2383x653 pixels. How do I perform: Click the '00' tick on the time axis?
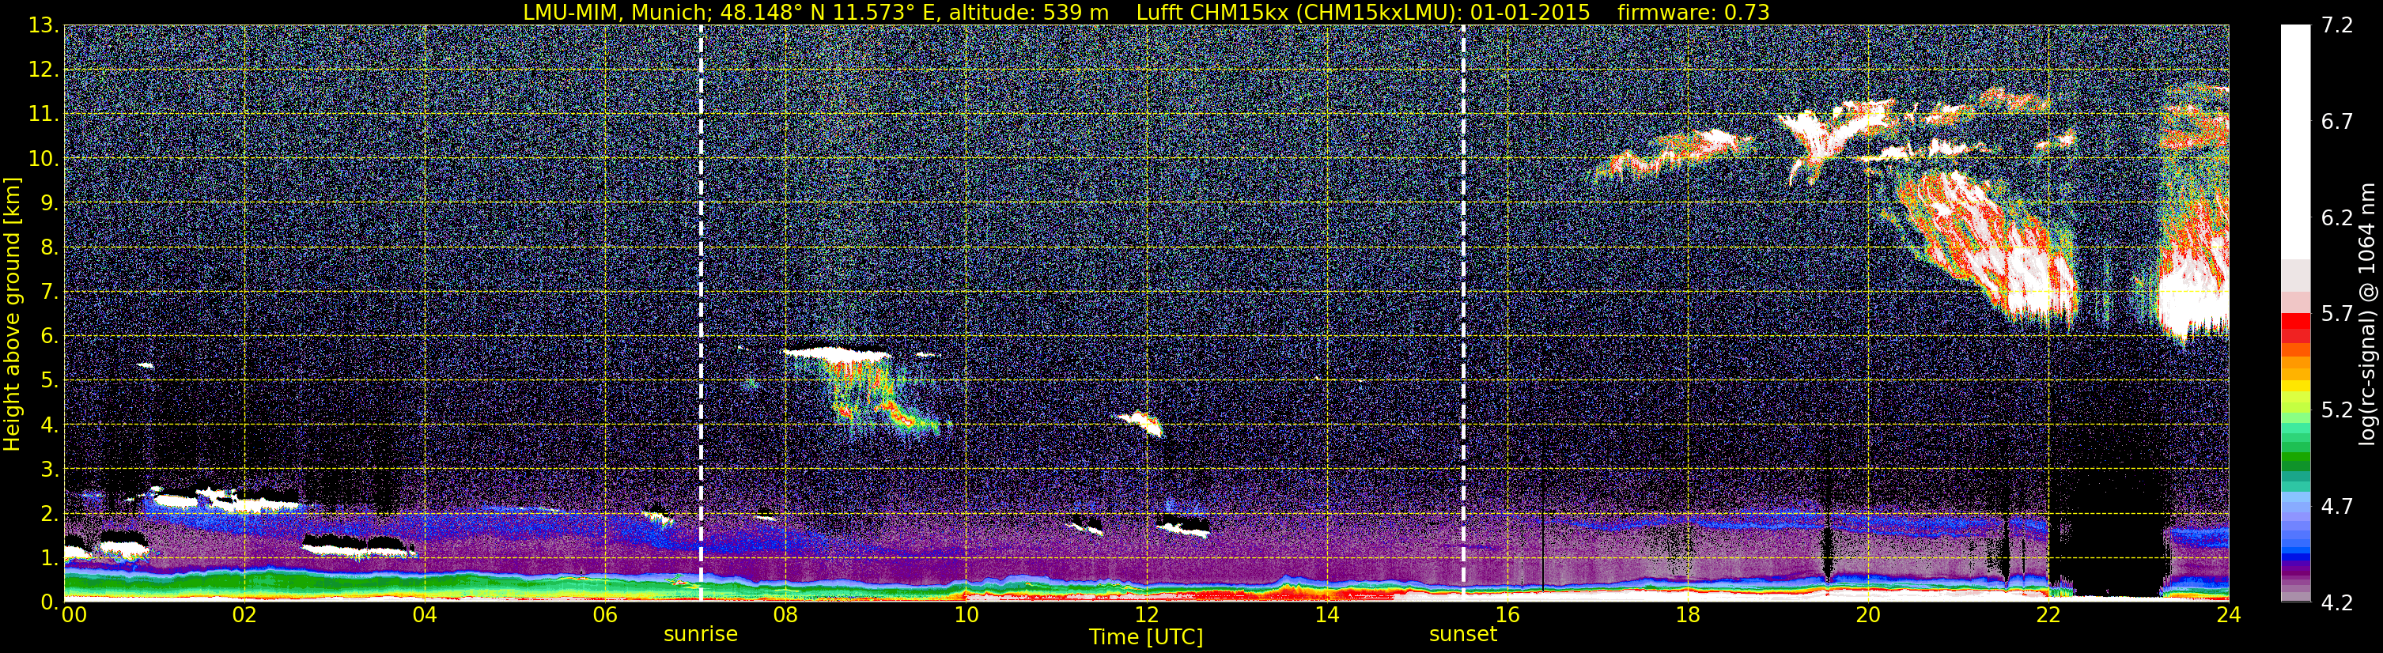coord(74,616)
